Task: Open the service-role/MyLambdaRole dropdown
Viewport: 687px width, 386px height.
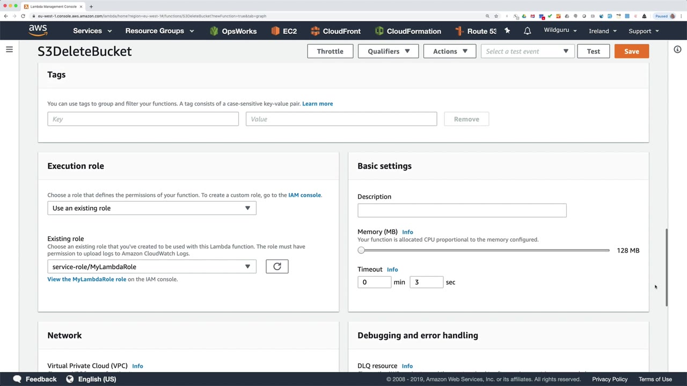Action: pos(152,266)
